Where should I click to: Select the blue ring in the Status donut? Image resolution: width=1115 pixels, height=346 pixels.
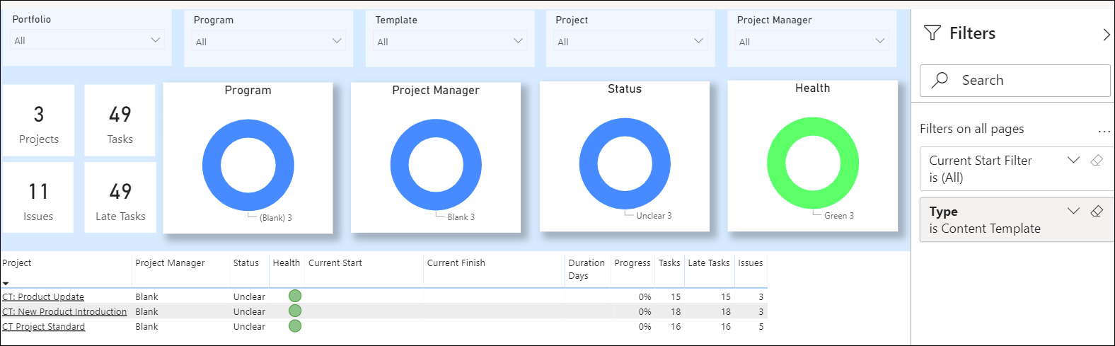pyautogui.click(x=588, y=164)
